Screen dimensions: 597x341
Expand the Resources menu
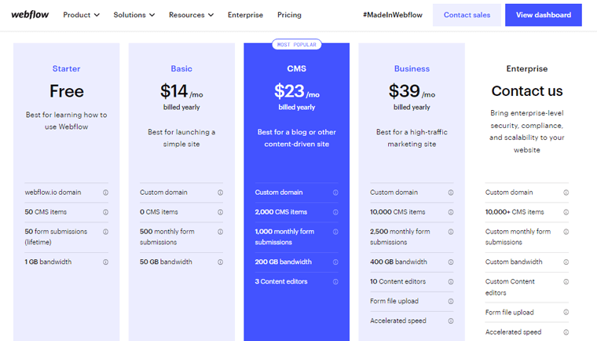pos(191,15)
